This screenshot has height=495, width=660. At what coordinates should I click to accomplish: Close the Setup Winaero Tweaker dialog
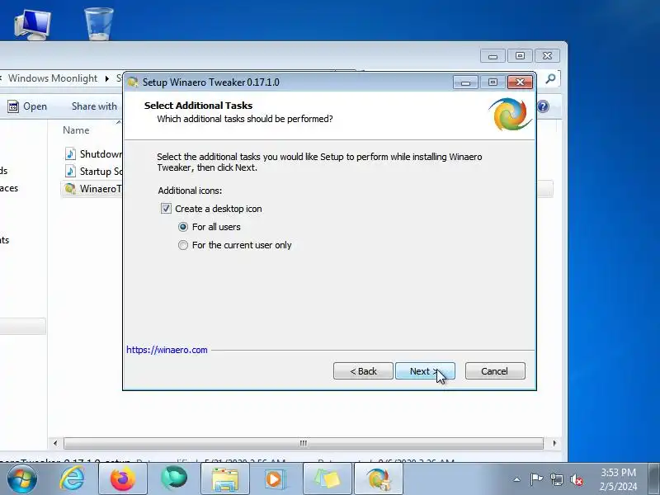coord(520,82)
